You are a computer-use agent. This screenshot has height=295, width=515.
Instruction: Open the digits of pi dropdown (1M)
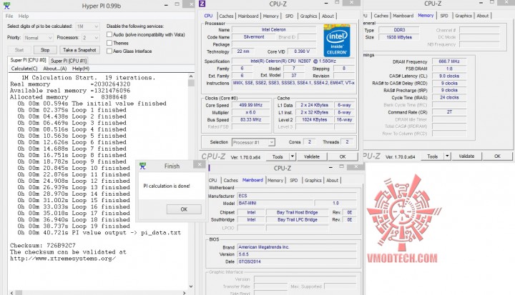click(x=87, y=26)
